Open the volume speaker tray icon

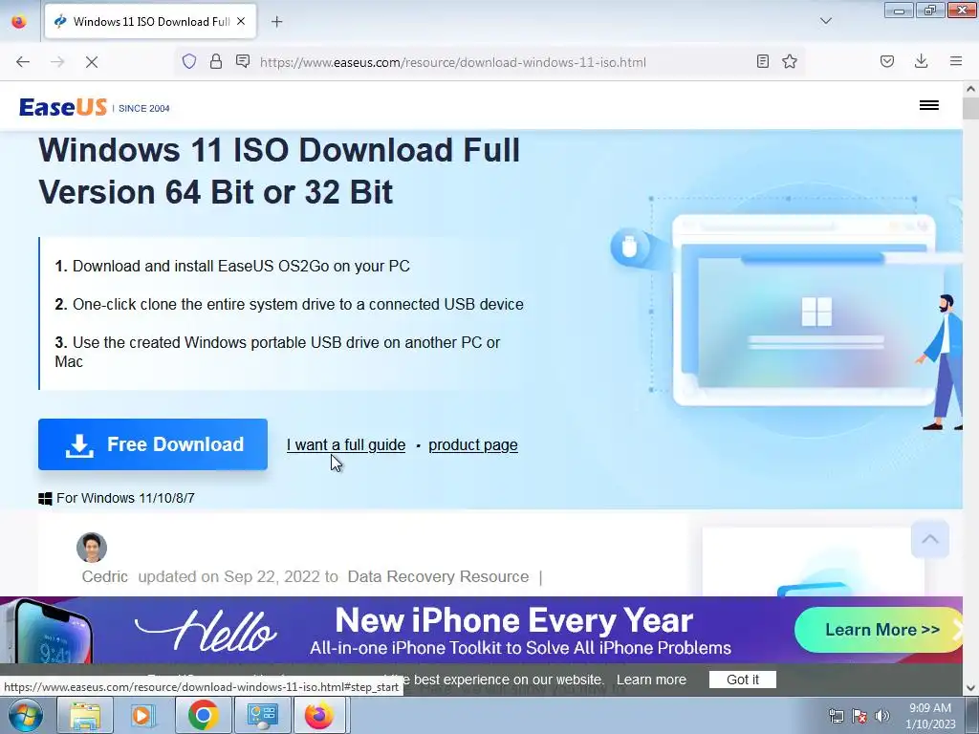click(882, 716)
